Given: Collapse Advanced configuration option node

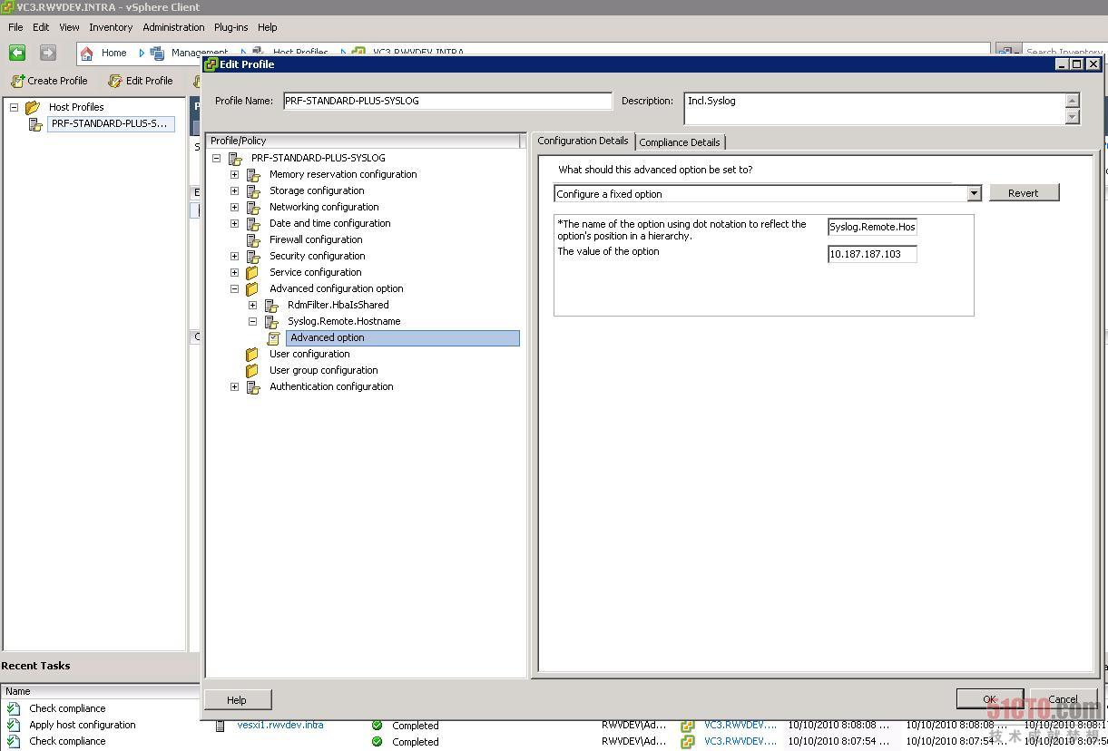Looking at the screenshot, I should pos(234,288).
